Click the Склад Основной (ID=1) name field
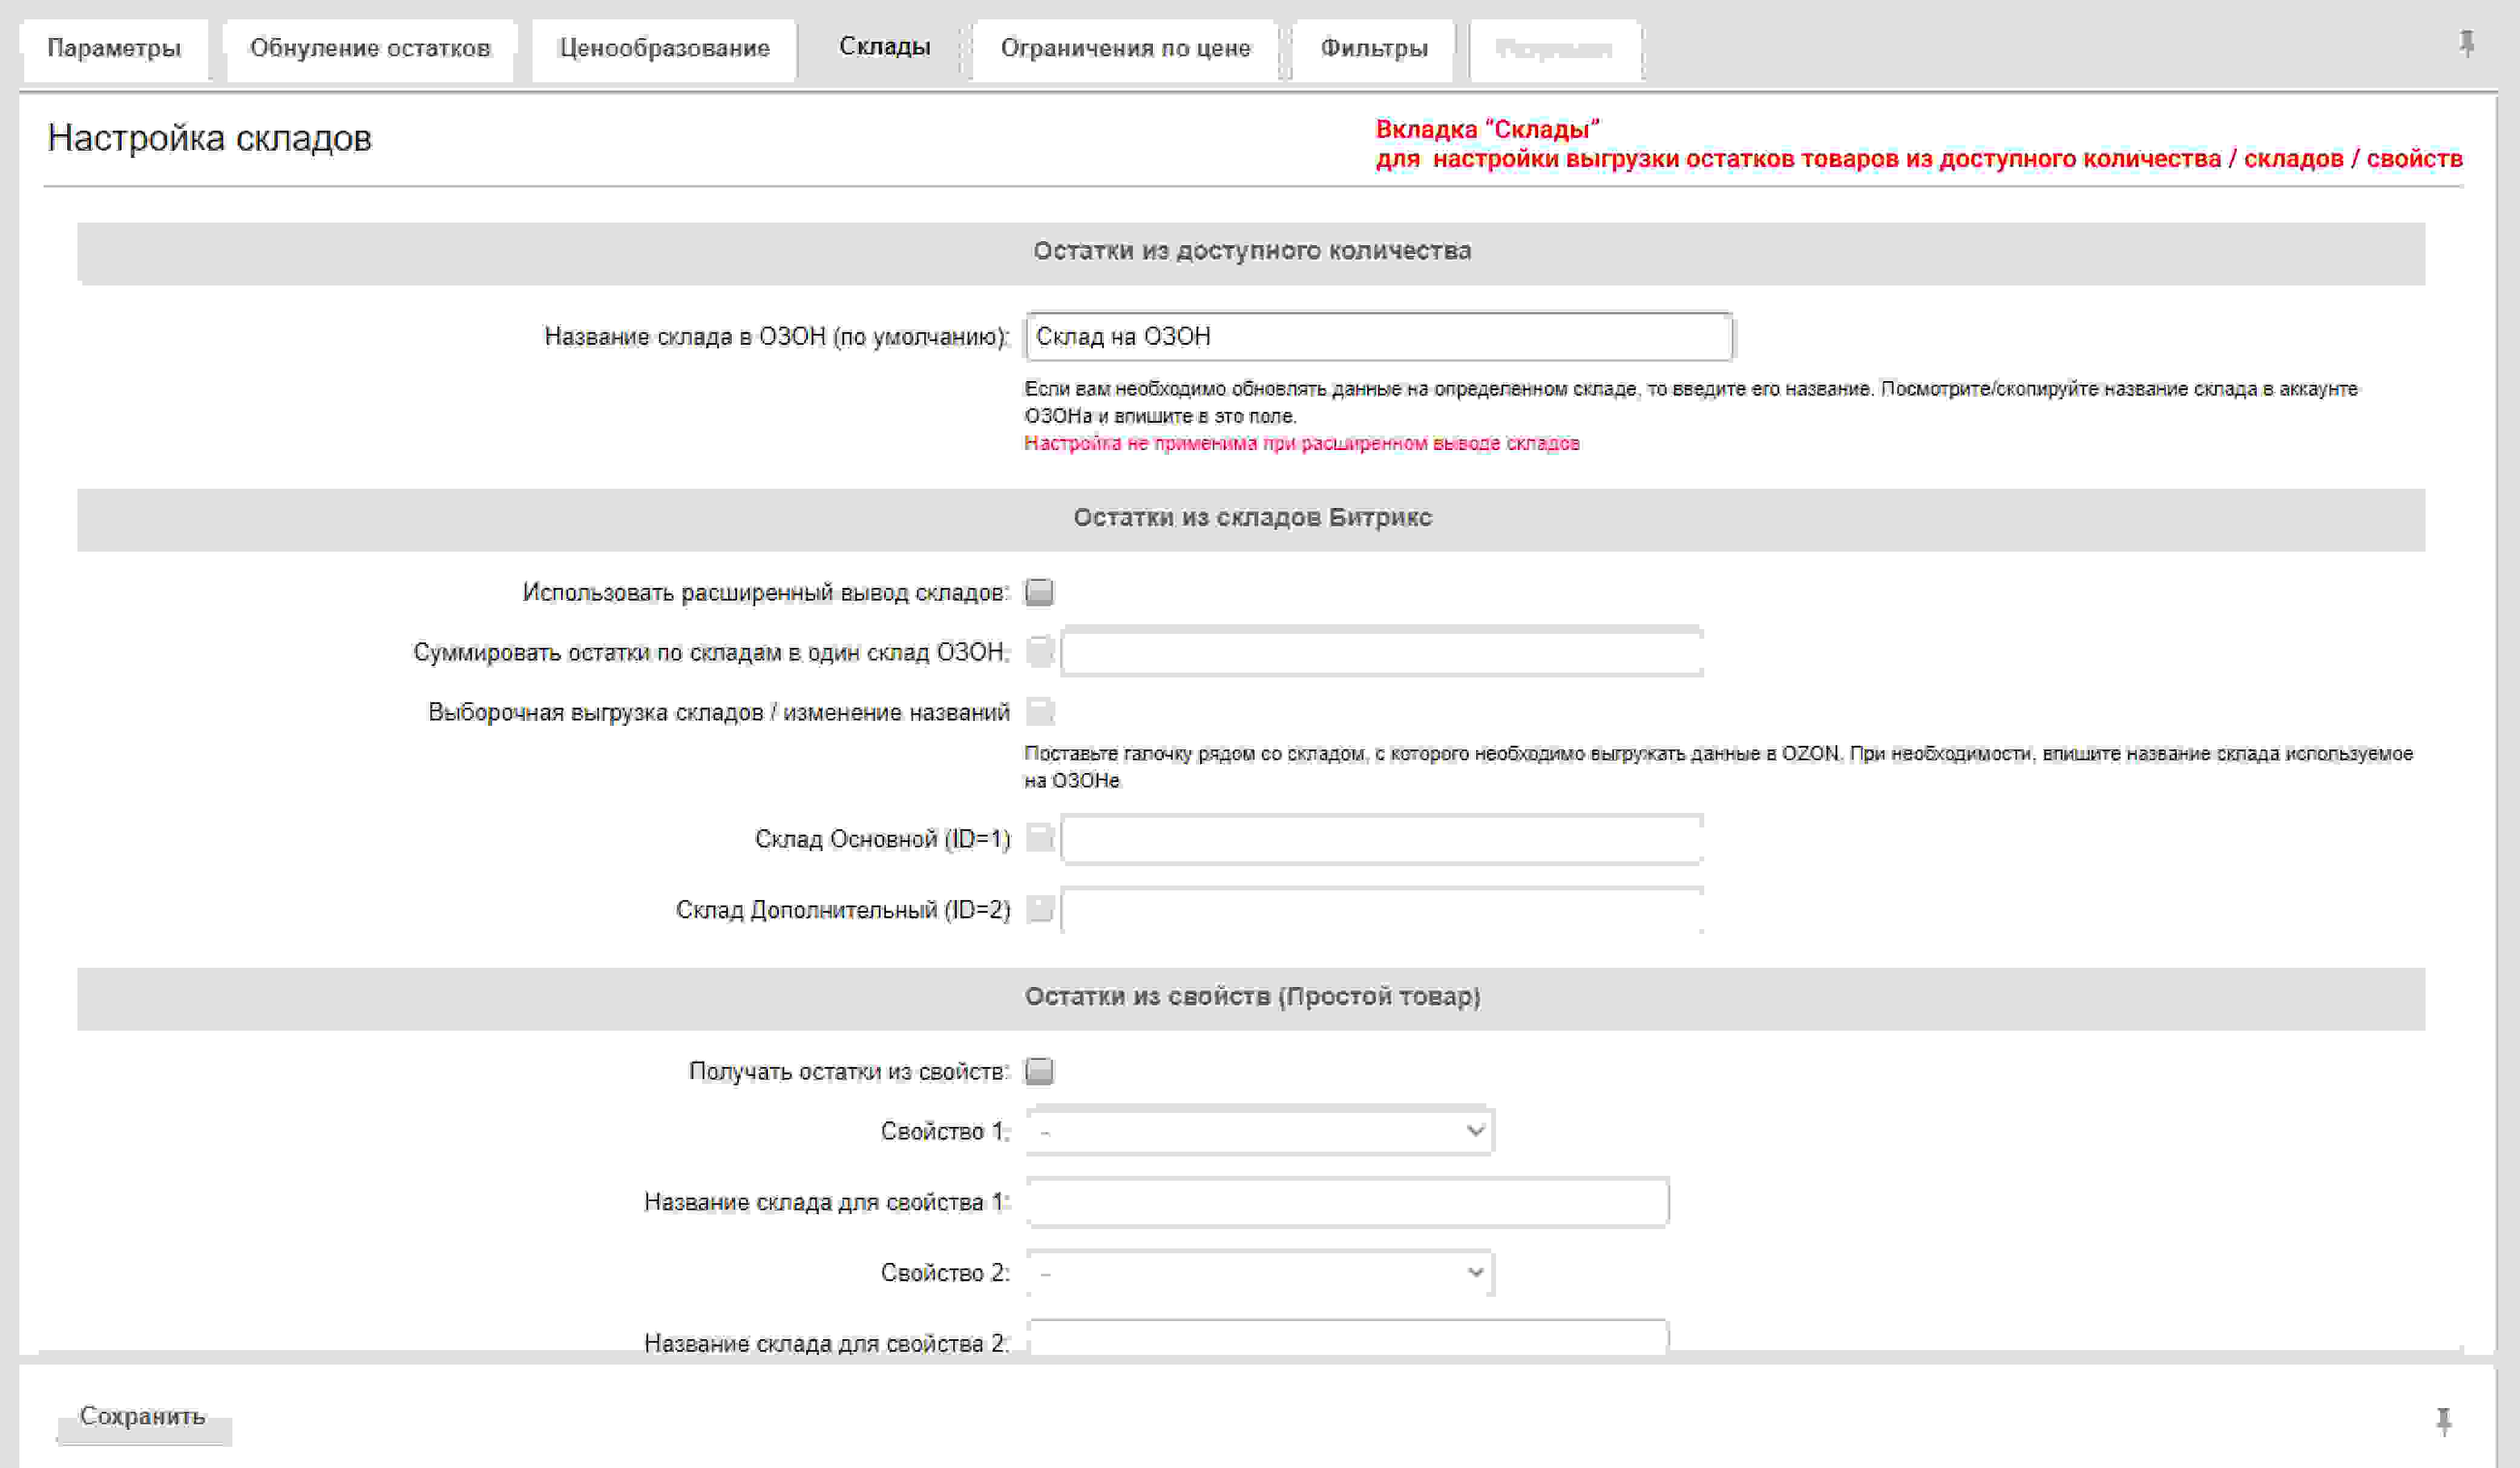This screenshot has height=1468, width=2520. point(1381,838)
